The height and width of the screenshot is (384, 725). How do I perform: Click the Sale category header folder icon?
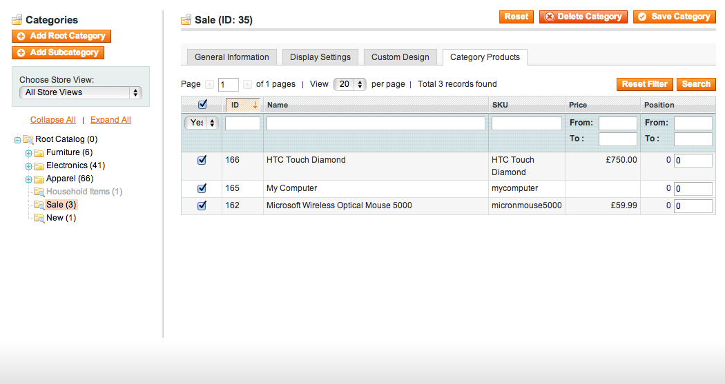point(186,19)
